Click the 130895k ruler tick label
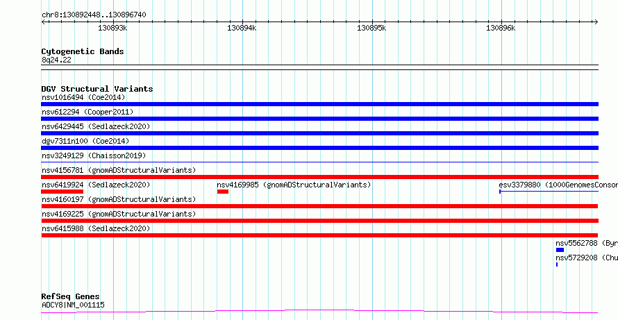 (x=371, y=28)
